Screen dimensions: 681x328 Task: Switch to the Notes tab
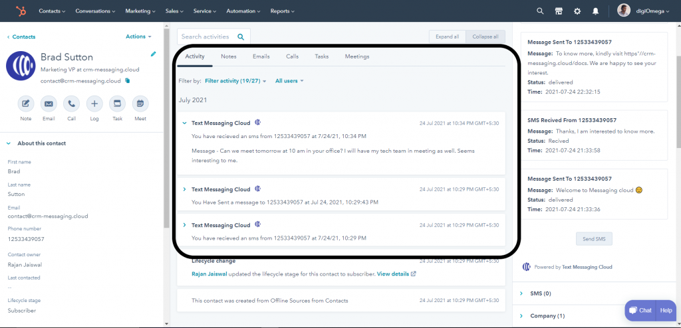[229, 56]
